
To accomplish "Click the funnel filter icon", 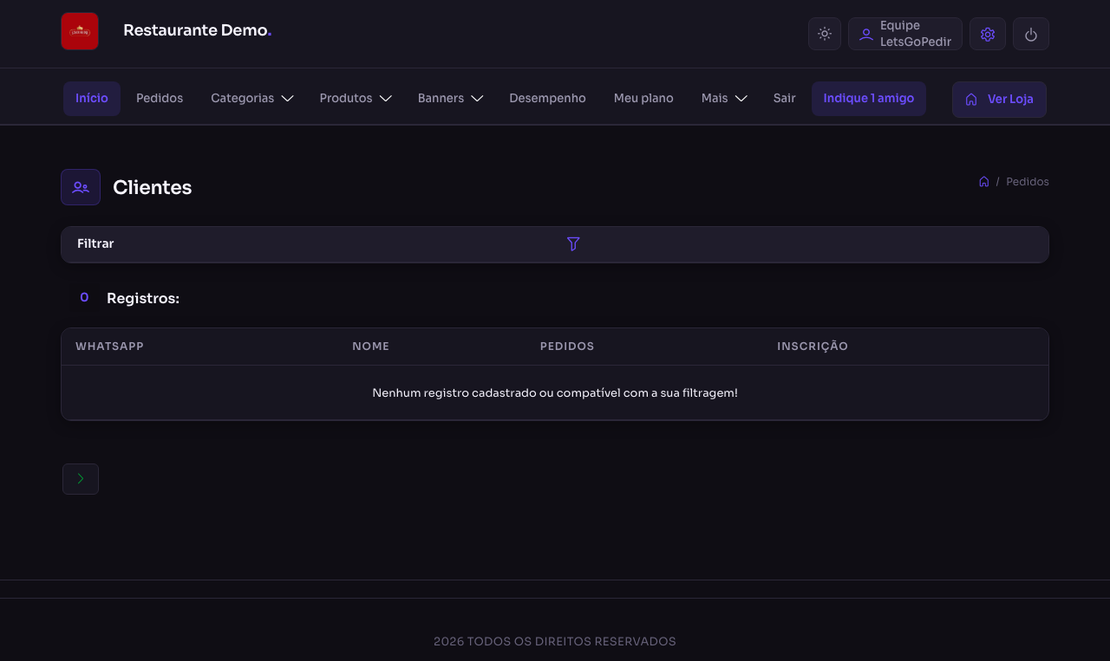I will pos(573,244).
